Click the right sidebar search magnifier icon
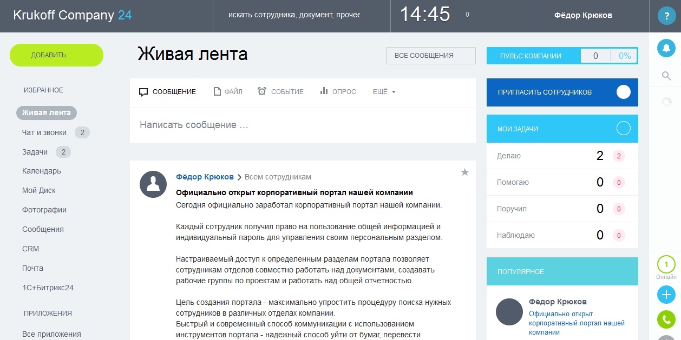This screenshot has height=340, width=681. point(666,76)
